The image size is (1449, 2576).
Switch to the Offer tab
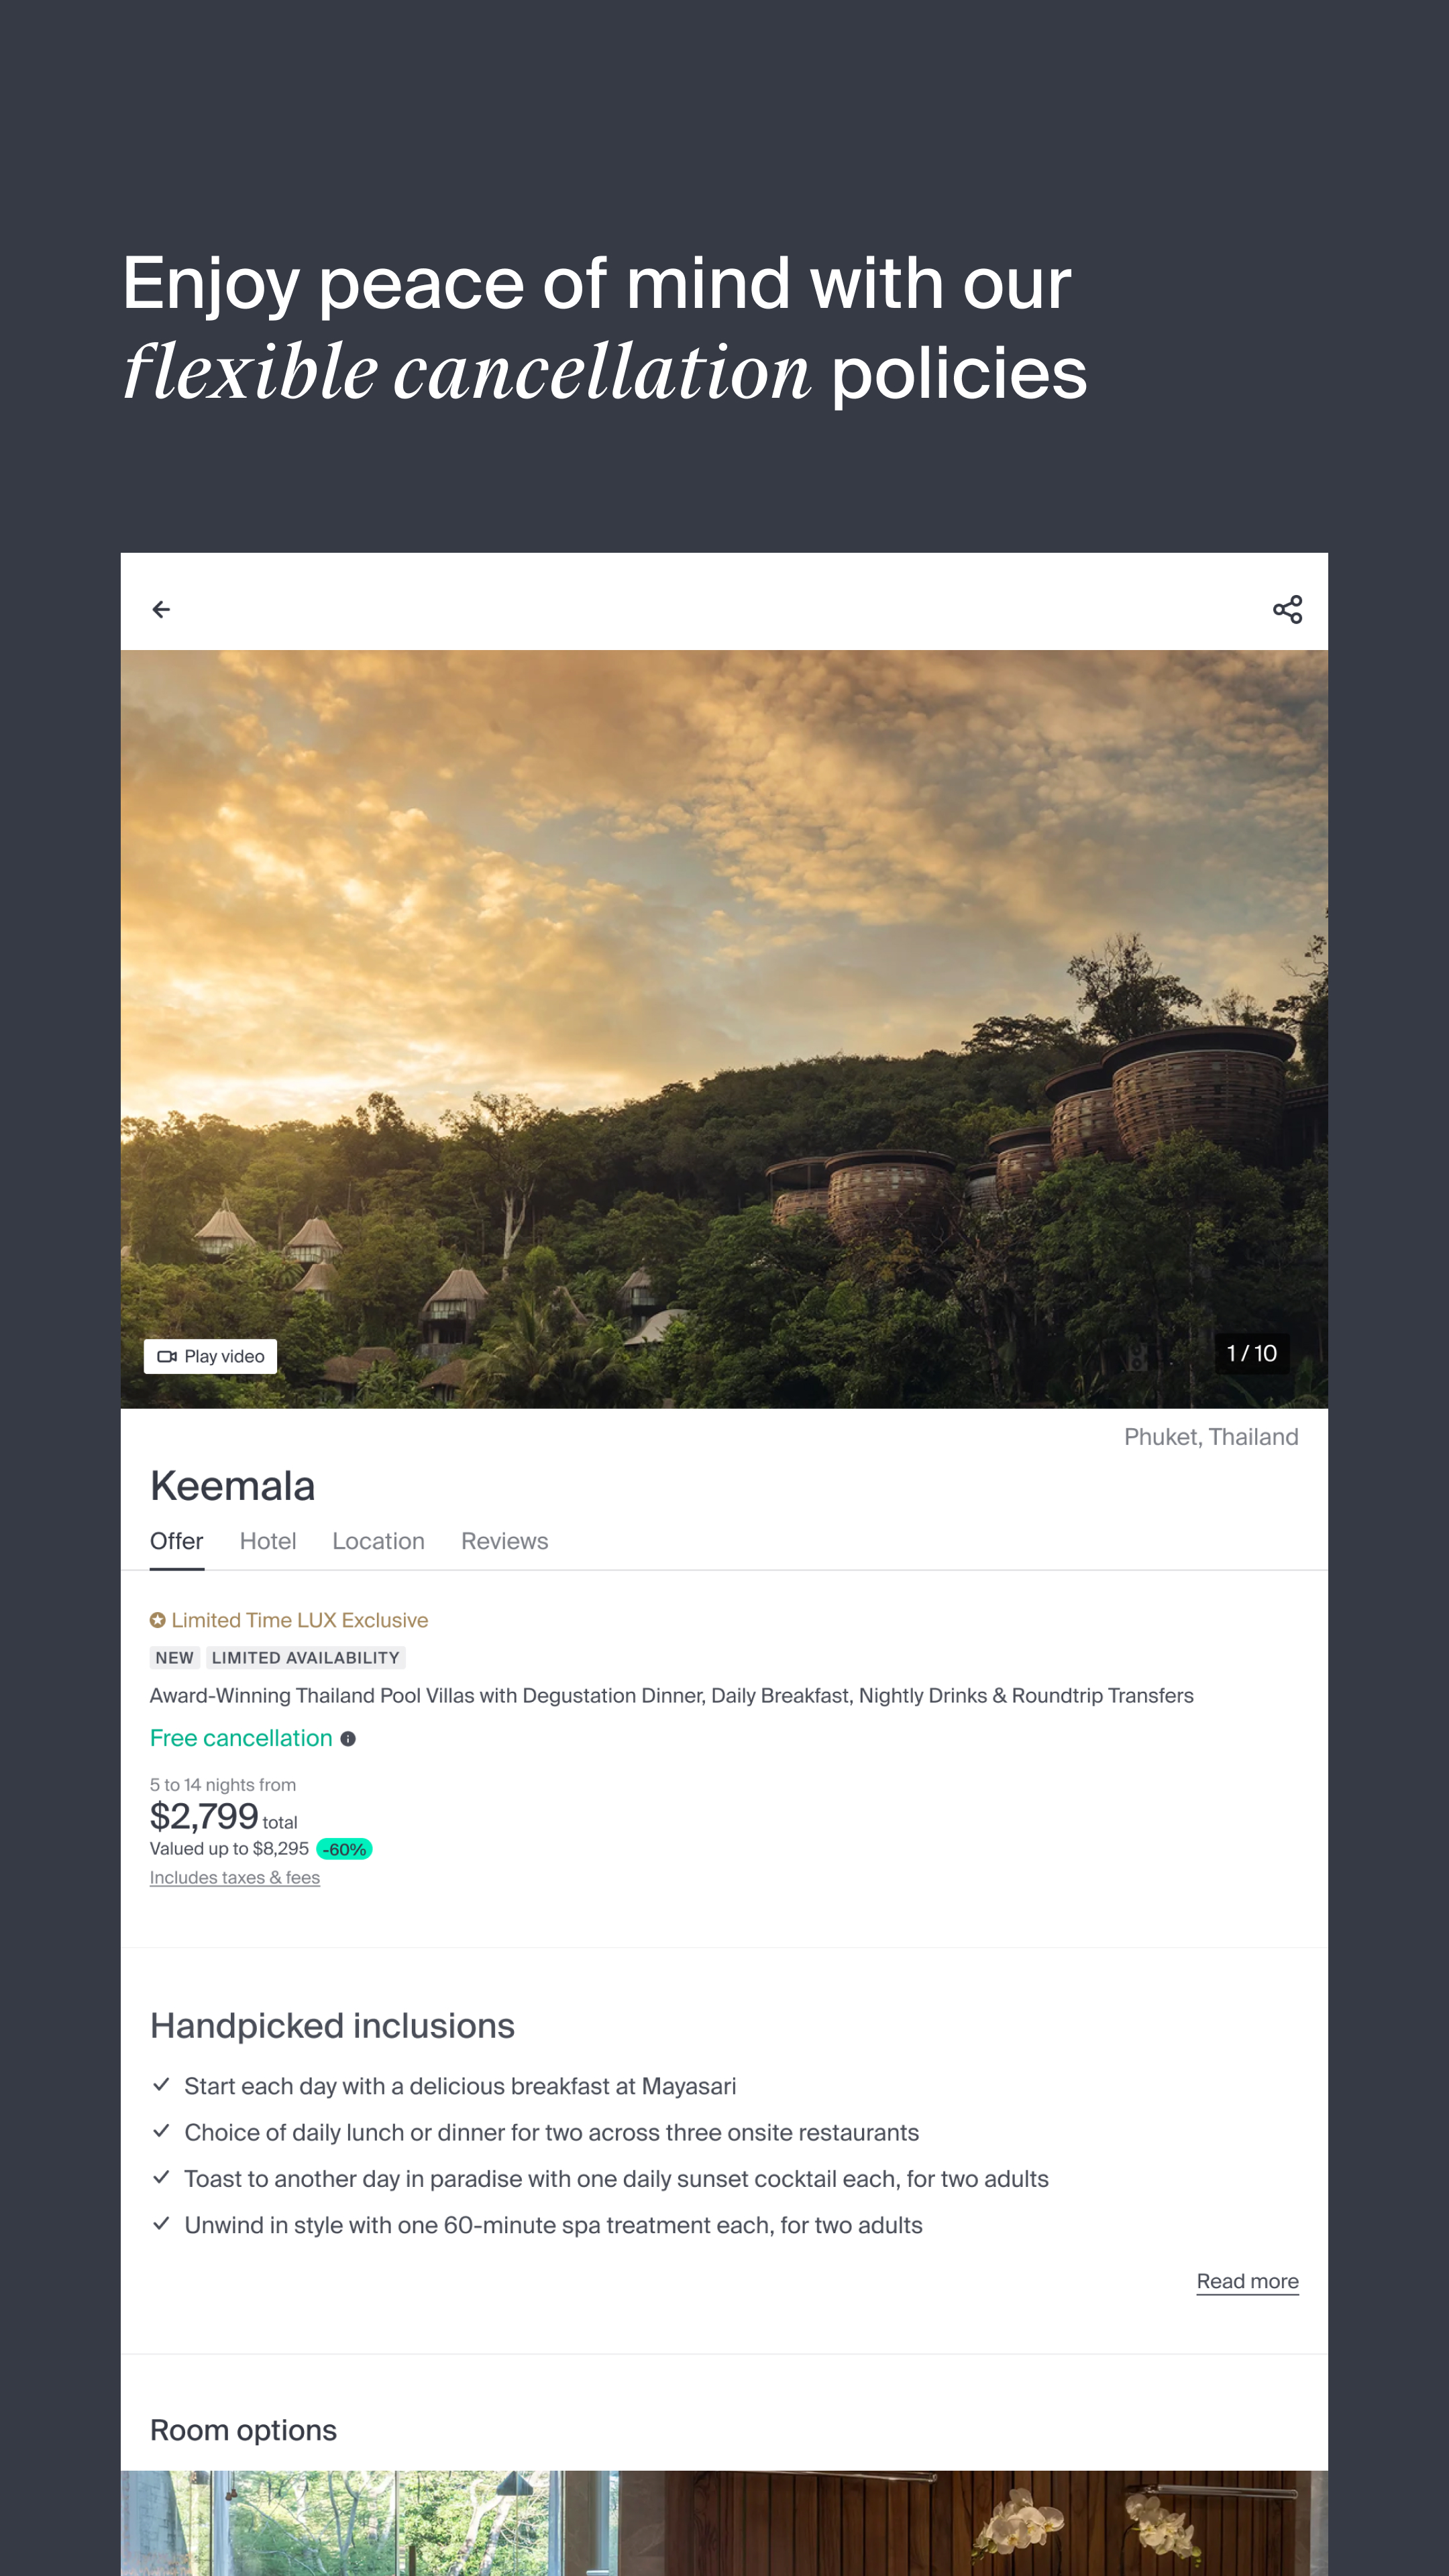click(x=176, y=1541)
